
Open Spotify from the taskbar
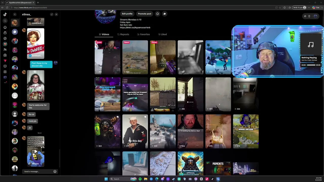[x=140, y=179]
